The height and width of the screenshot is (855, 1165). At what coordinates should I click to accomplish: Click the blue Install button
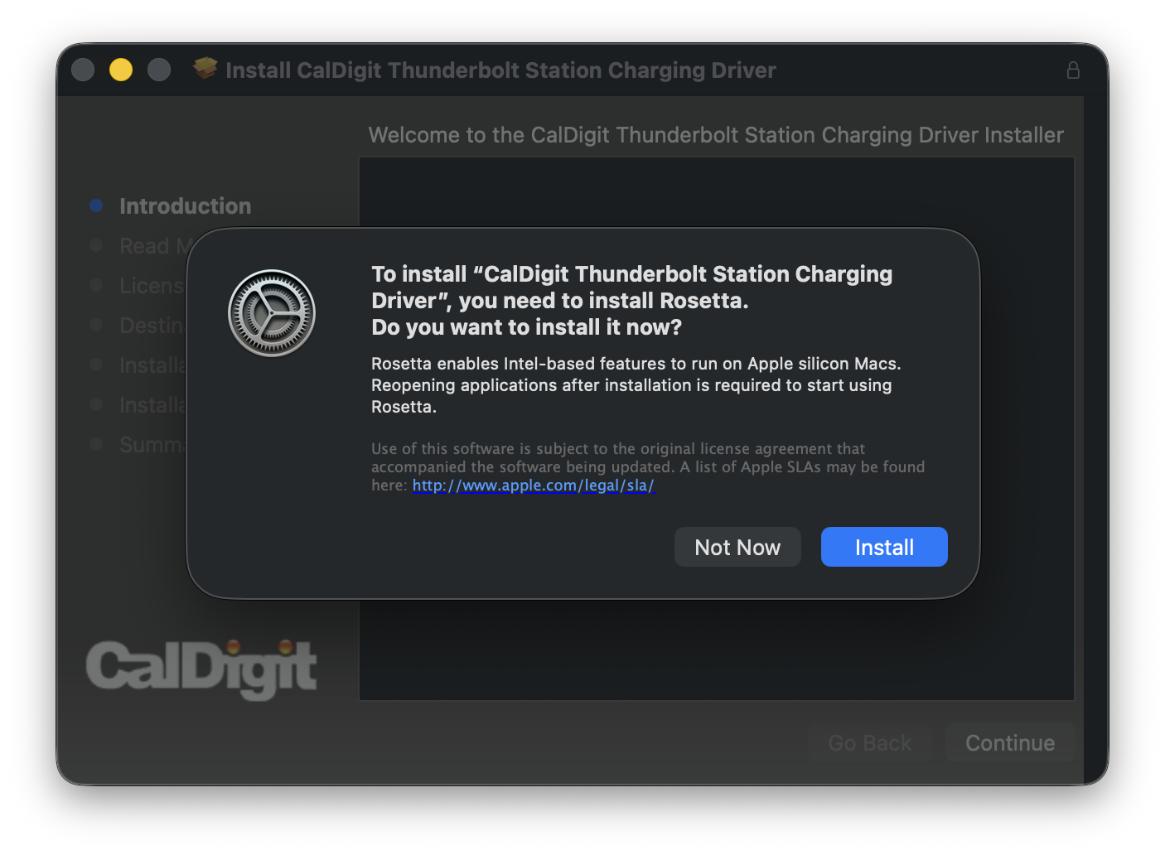point(883,547)
